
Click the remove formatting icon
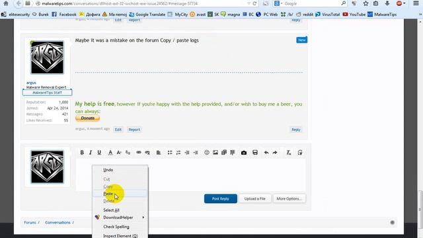(x=288, y=153)
